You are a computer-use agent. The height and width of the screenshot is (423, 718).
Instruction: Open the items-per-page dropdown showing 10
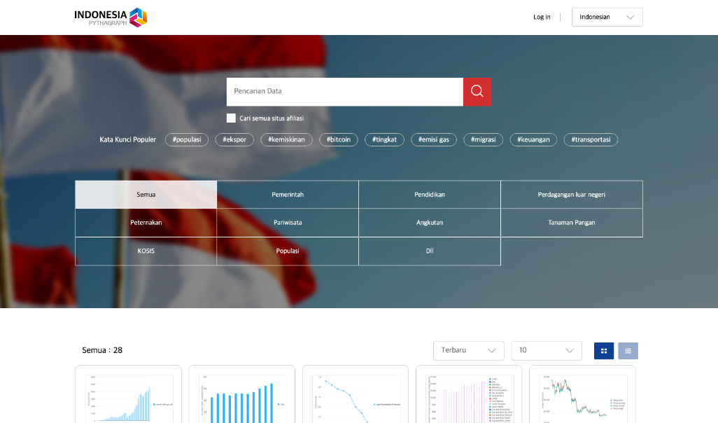coord(547,351)
